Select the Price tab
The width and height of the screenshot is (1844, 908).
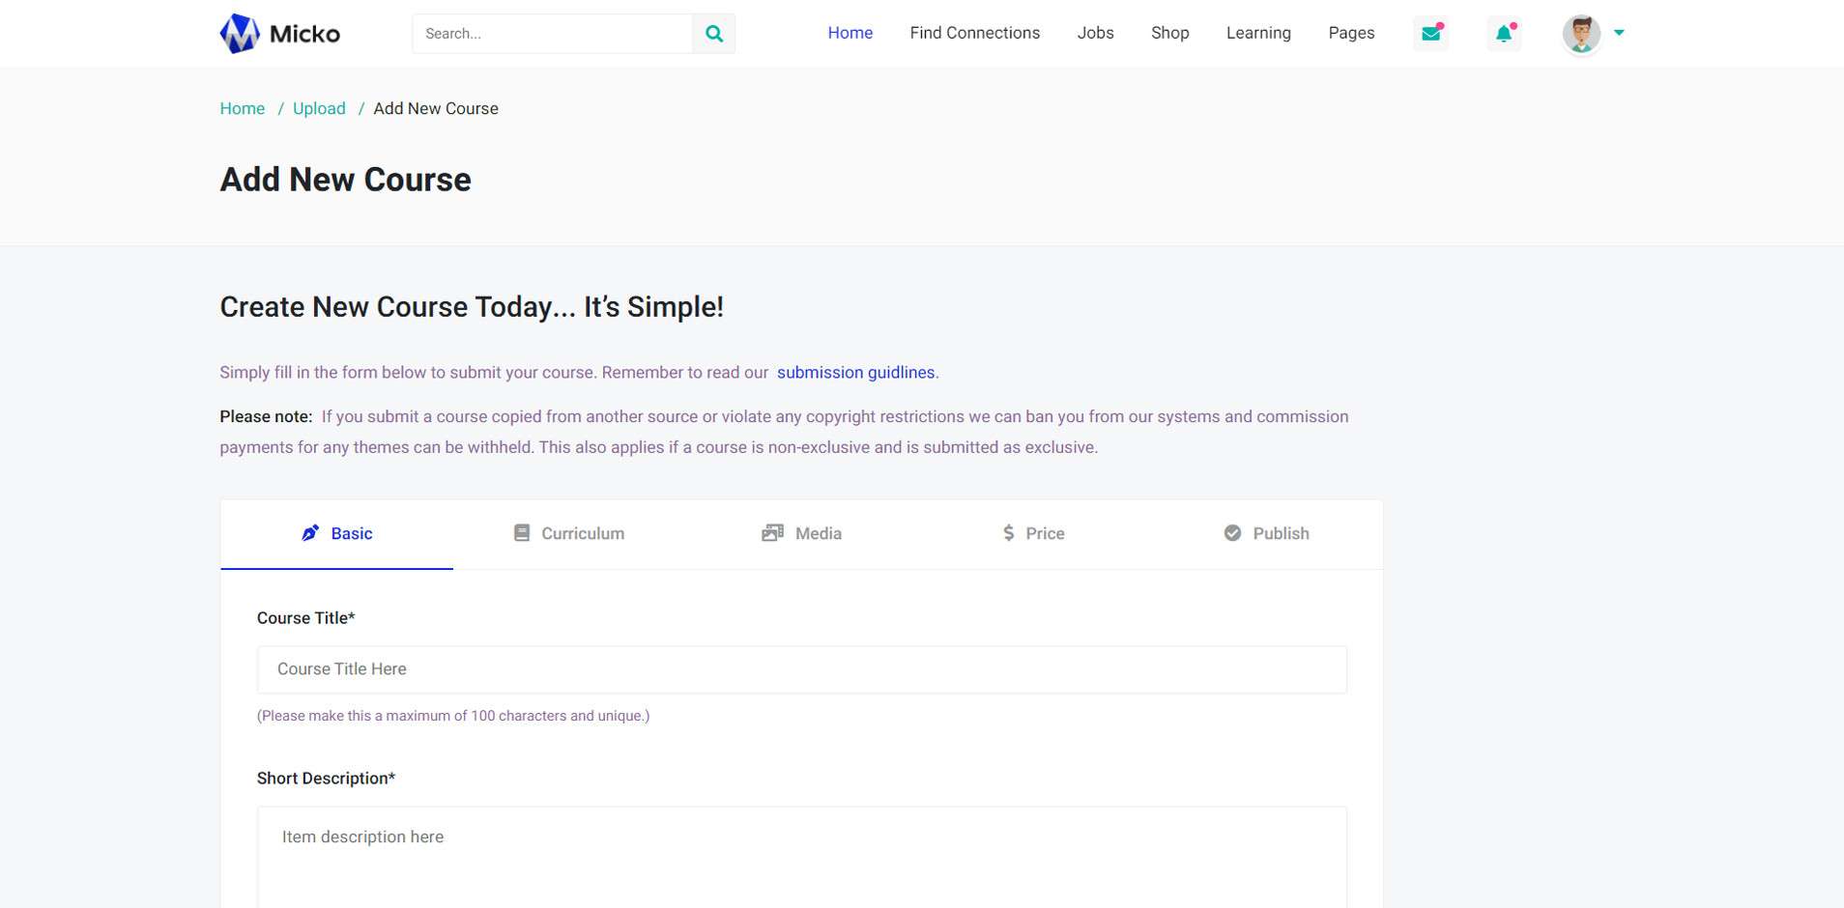click(x=1033, y=533)
